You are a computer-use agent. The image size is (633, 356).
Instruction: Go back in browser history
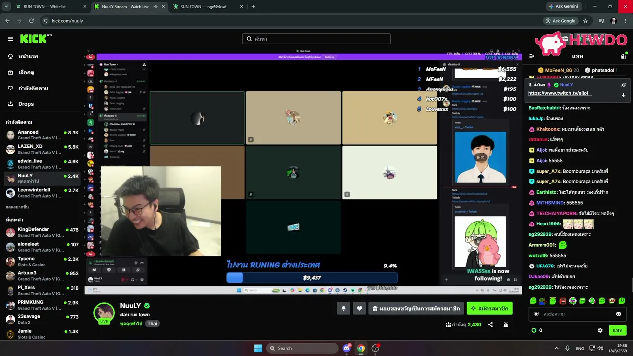7,21
